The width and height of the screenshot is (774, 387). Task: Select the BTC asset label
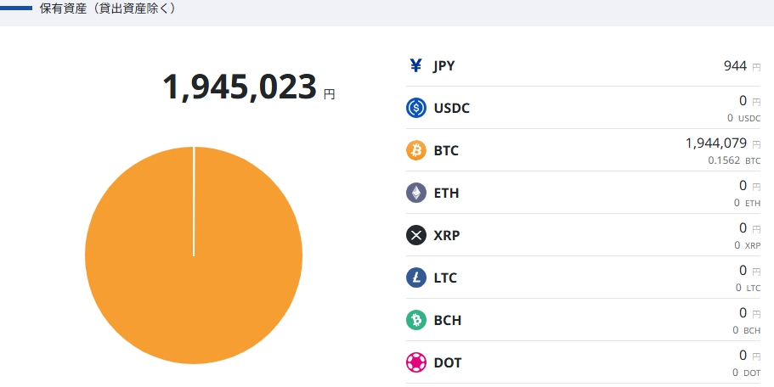pos(446,151)
